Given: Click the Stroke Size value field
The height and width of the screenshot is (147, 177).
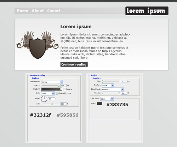Looking at the screenshot, I should click(124, 81).
